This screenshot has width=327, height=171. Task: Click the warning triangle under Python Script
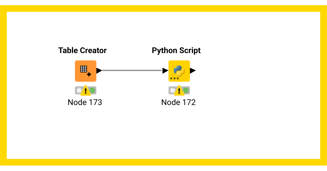tap(179, 91)
